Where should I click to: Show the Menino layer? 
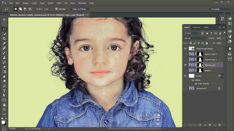(185, 70)
